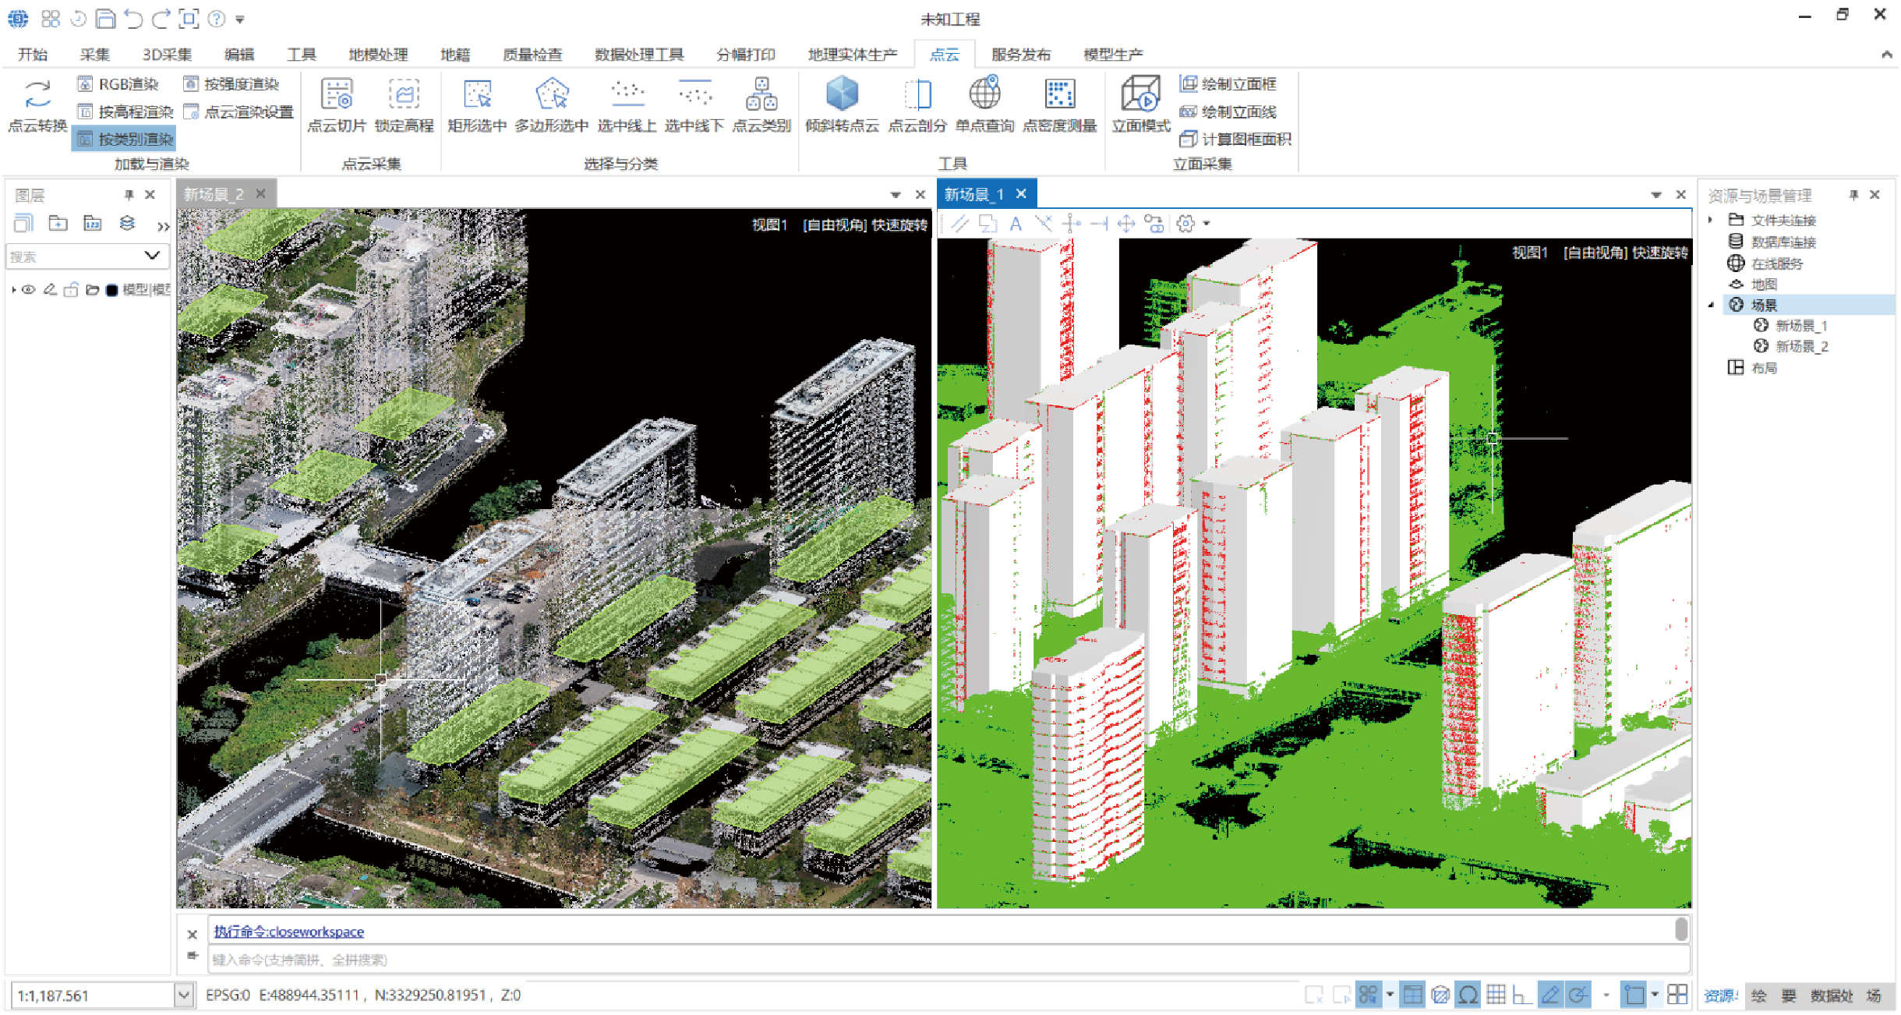The width and height of the screenshot is (1901, 1015).
Task: Open the 点云剖分 point cloud section tool
Action: pos(917,94)
